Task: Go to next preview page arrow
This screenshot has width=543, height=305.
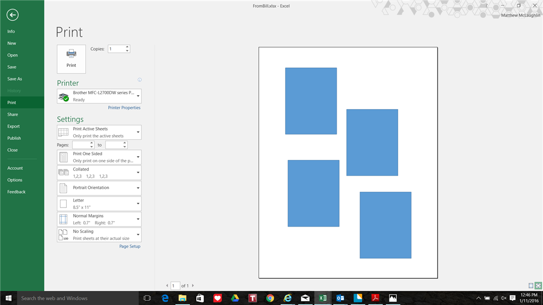Action: click(193, 285)
